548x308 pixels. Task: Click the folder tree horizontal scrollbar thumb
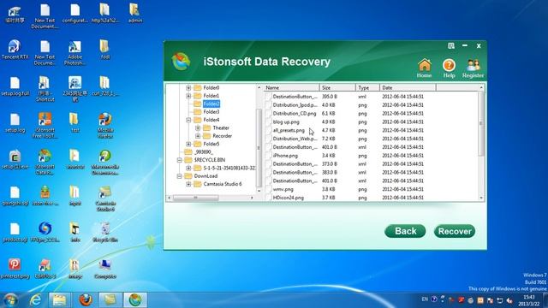pyautogui.click(x=196, y=198)
